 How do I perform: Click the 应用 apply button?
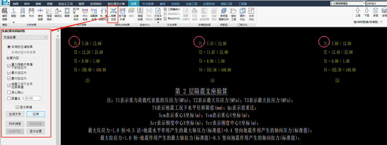tap(35, 114)
